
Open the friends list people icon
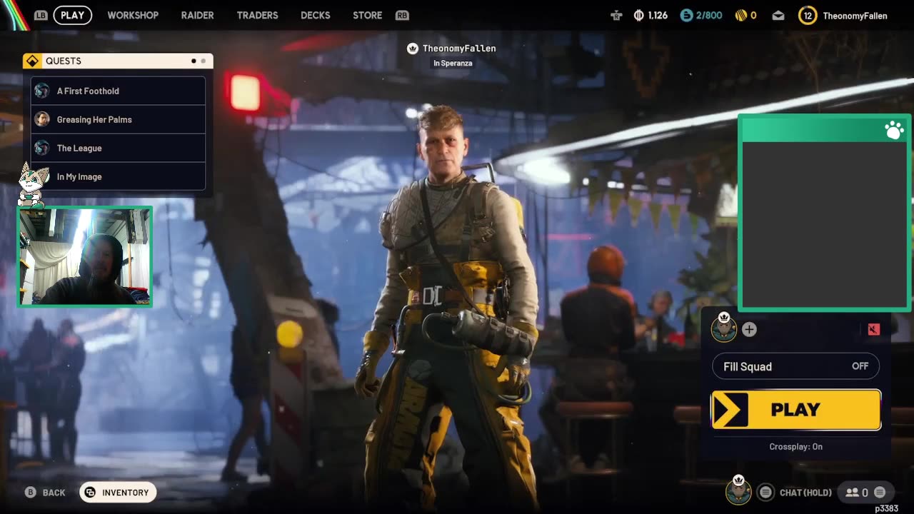click(852, 493)
